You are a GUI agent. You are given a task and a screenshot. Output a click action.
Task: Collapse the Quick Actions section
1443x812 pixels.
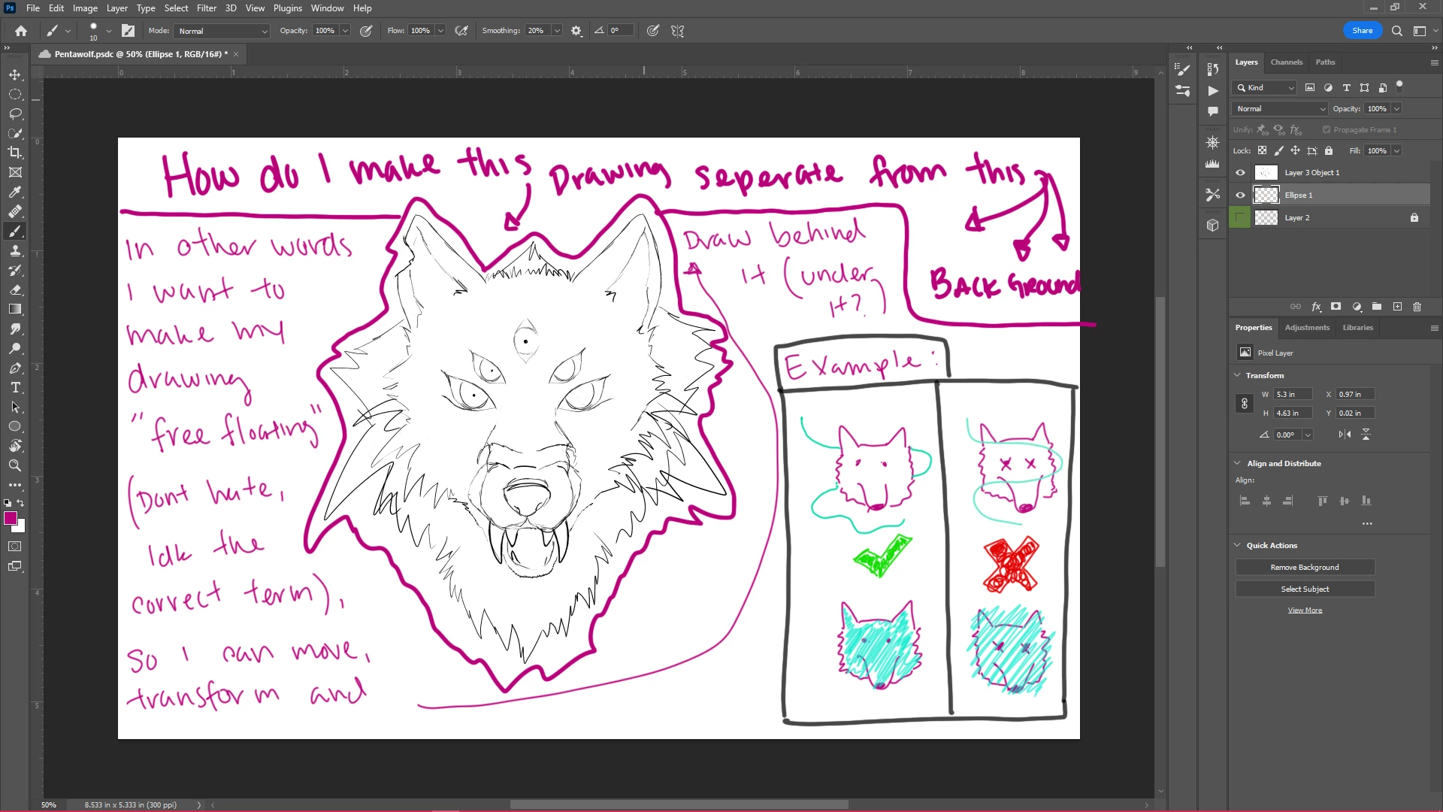point(1237,545)
